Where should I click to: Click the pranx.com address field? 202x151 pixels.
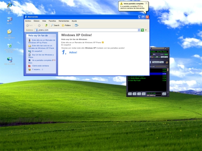point(86,30)
